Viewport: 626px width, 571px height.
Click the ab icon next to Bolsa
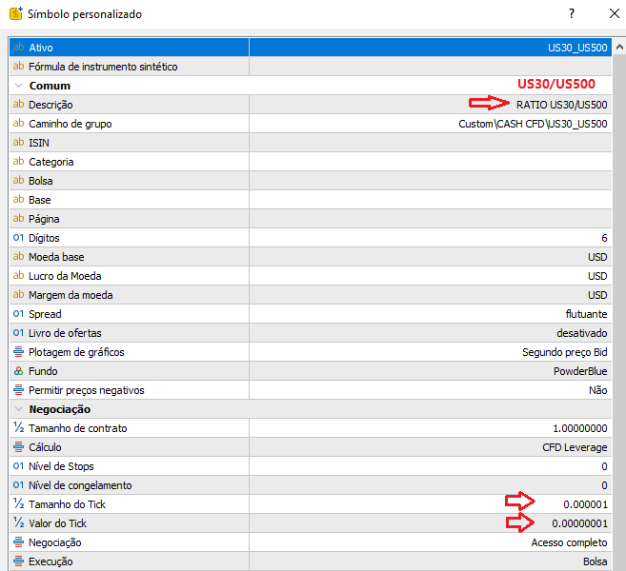[x=18, y=181]
